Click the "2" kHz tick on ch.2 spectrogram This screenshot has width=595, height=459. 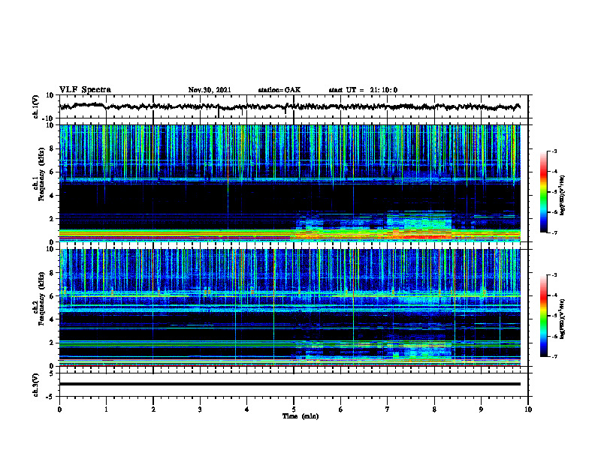(53, 343)
